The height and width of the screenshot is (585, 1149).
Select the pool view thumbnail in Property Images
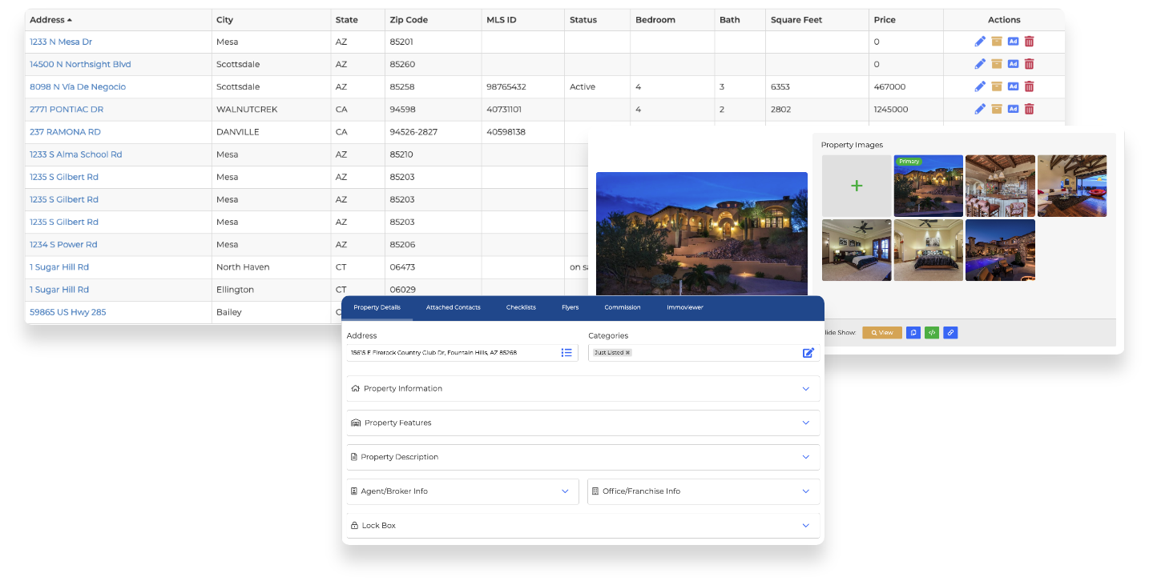pyautogui.click(x=999, y=250)
